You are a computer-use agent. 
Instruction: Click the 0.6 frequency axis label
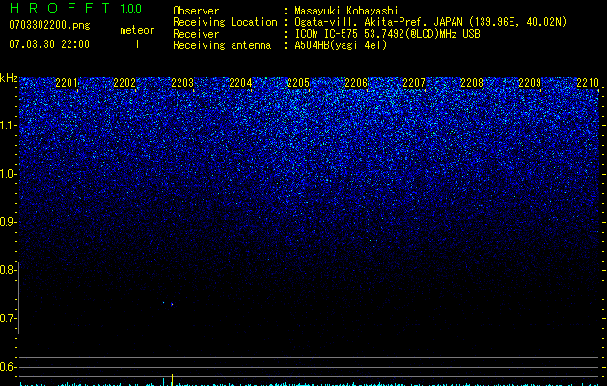(x=8, y=367)
